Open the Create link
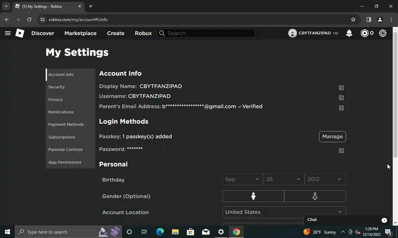This screenshot has width=398, height=238. click(116, 33)
